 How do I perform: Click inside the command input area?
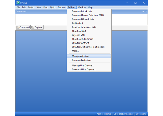coord(41,19)
